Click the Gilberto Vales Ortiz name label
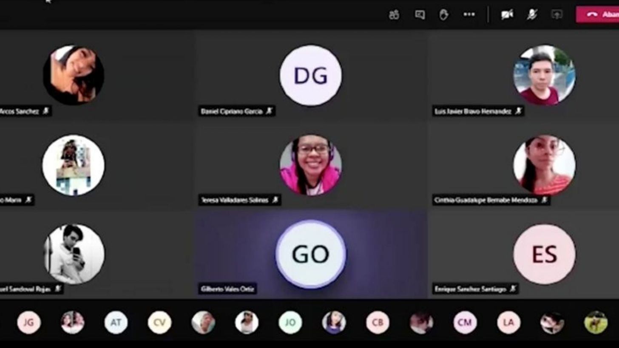 (227, 289)
